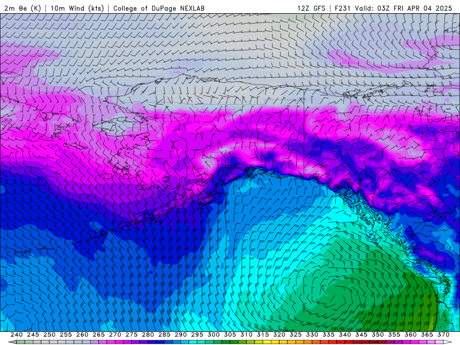460x345 pixels.
Task: Click the '12Z GFS' model run label
Action: pyautogui.click(x=311, y=8)
